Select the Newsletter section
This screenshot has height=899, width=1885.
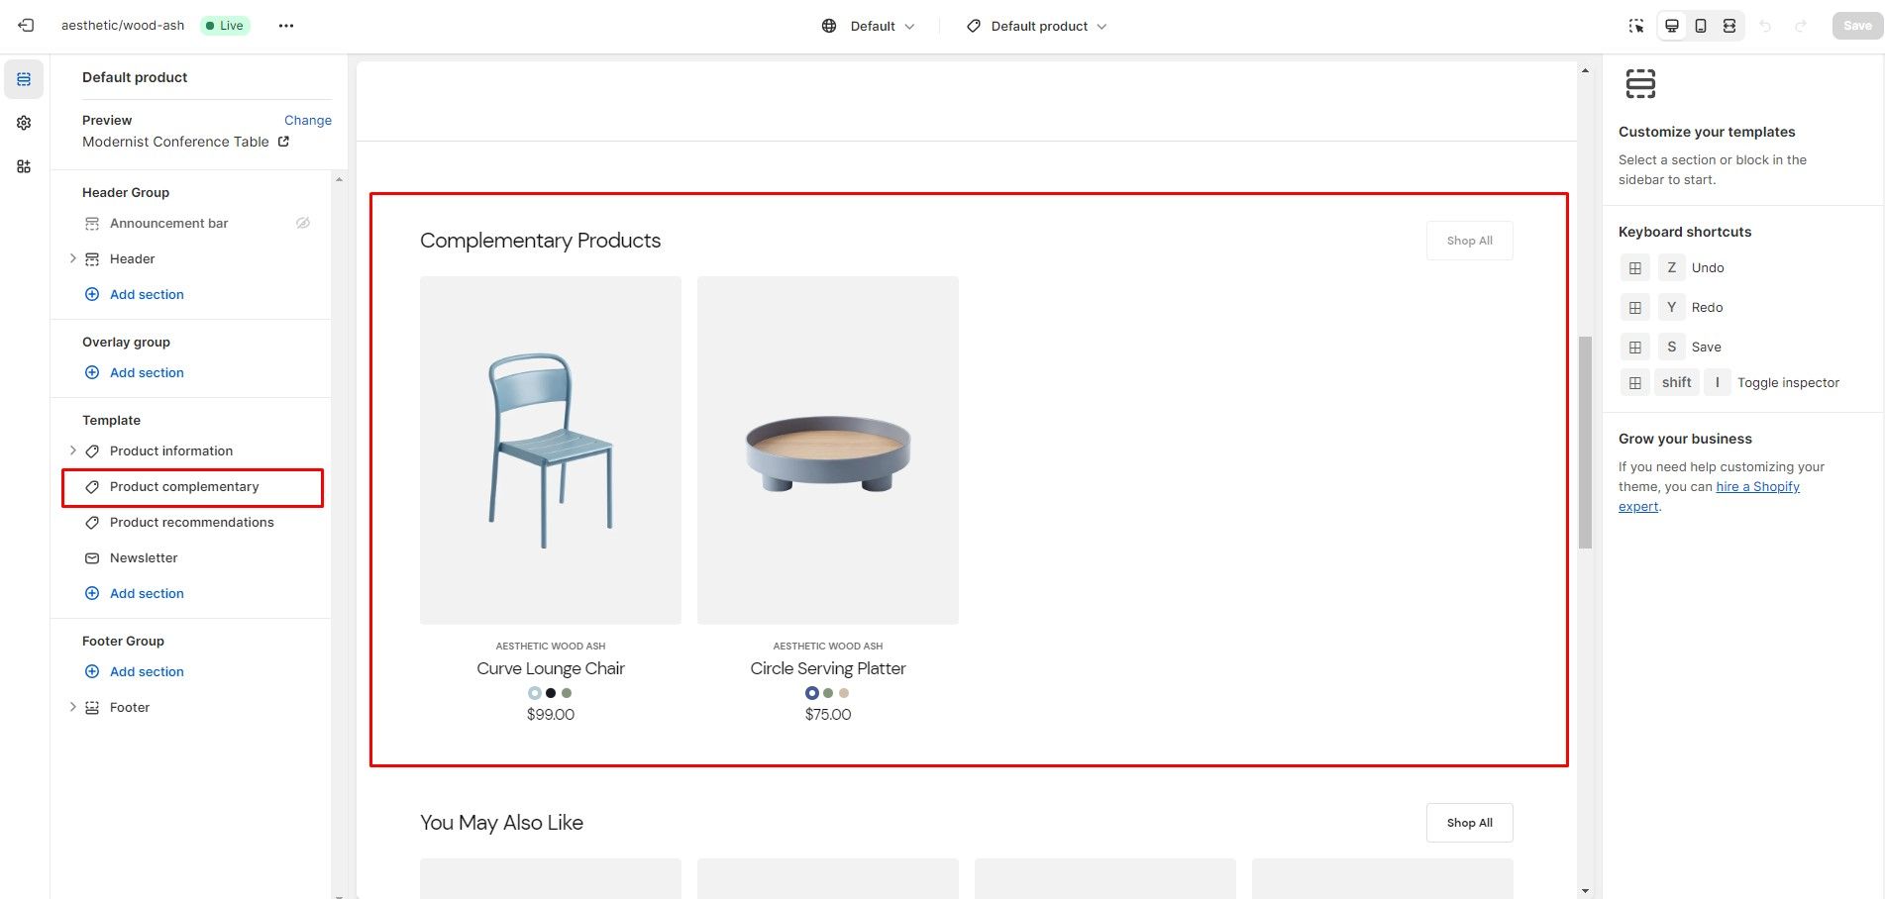(x=144, y=557)
